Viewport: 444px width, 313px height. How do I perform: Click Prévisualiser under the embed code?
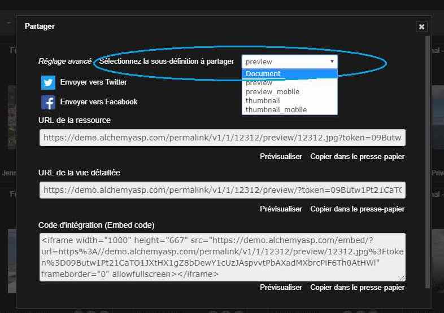pos(281,287)
